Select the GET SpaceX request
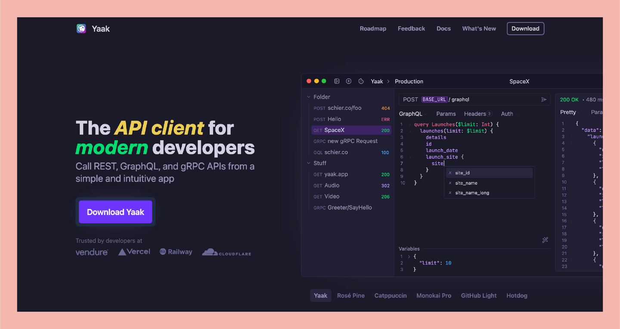Image resolution: width=620 pixels, height=329 pixels. click(x=351, y=130)
